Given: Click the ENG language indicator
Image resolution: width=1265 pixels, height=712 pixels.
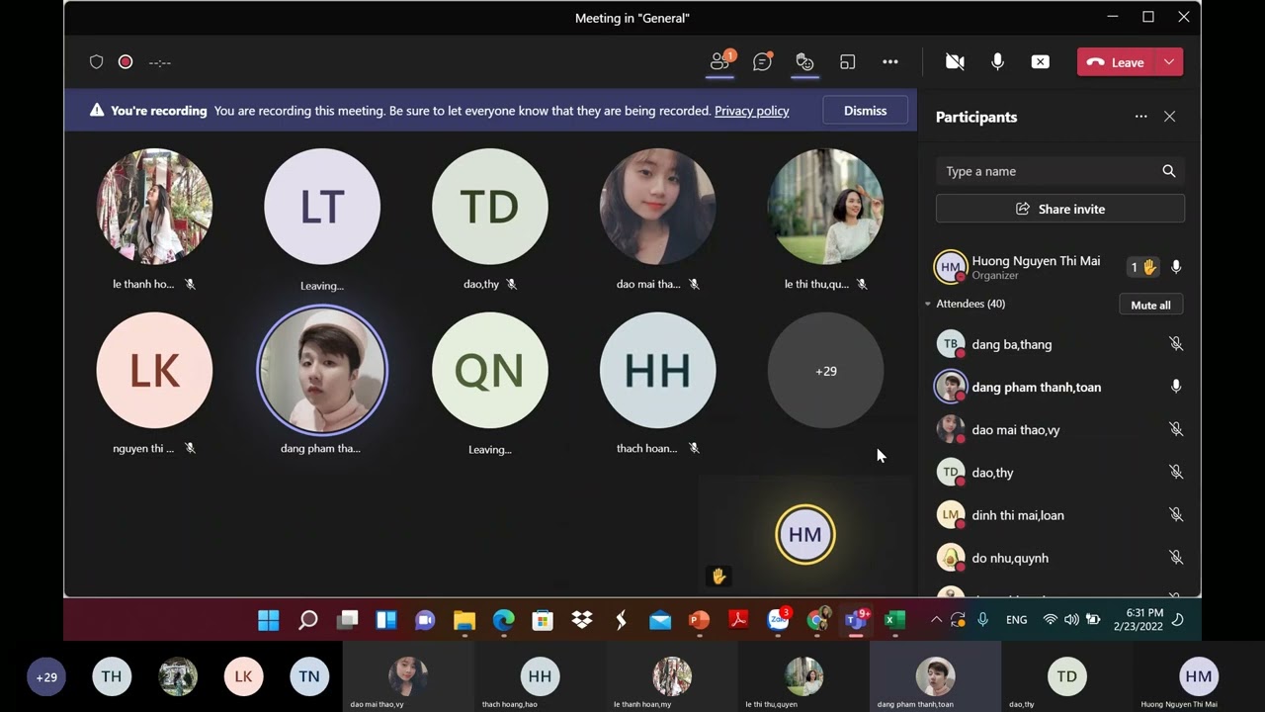Looking at the screenshot, I should (x=1016, y=620).
